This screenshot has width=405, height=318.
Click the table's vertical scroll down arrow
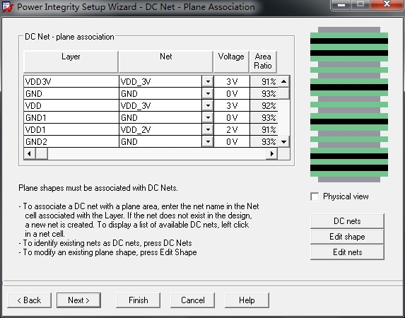(284, 141)
